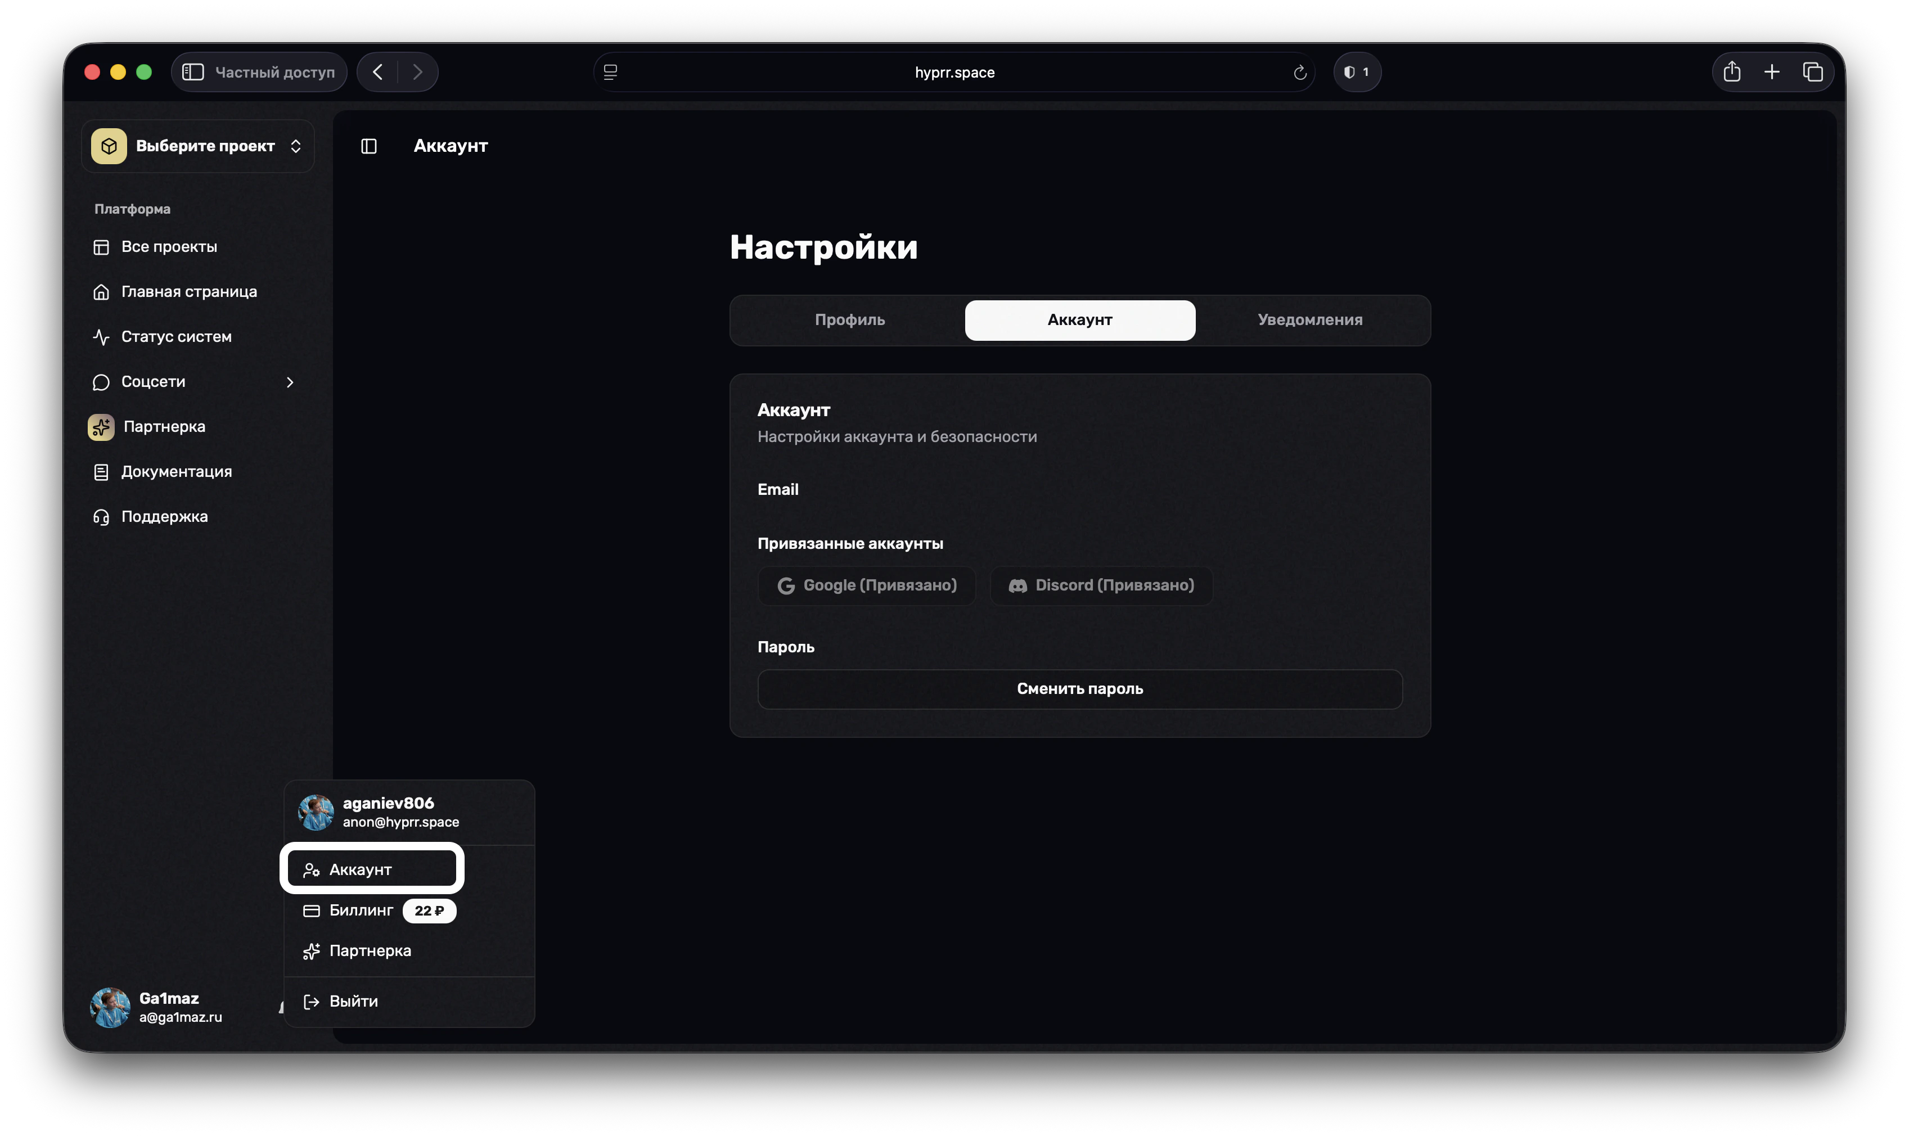Click the chat bubble icon for Соцсети
Image resolution: width=1909 pixels, height=1136 pixels.
pos(101,382)
